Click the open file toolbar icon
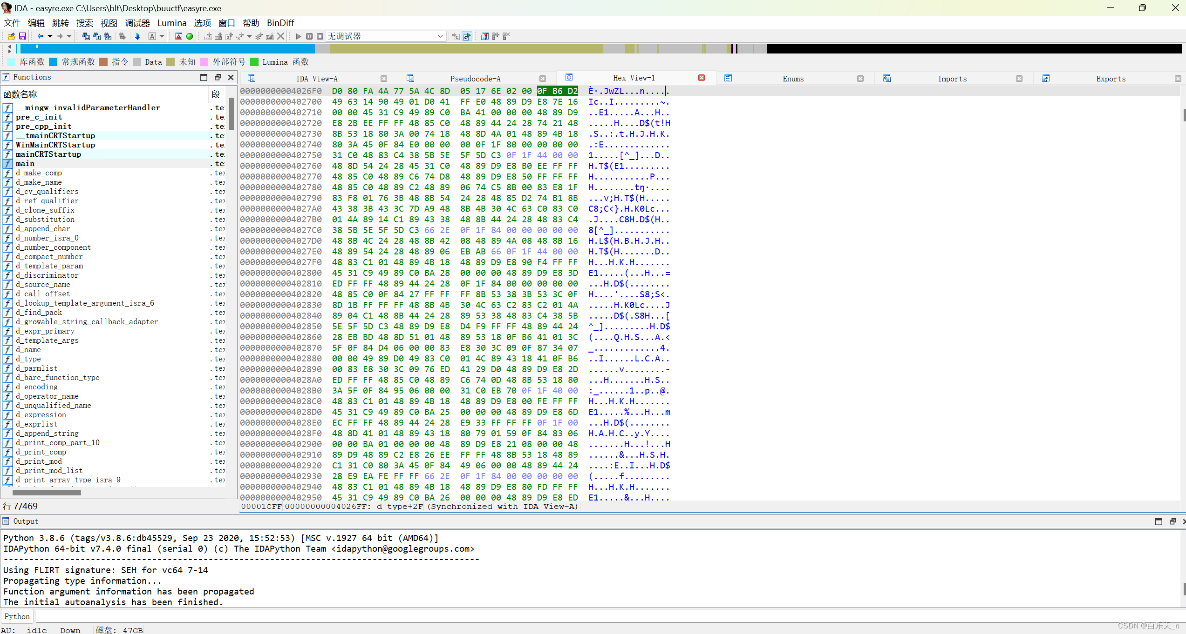This screenshot has width=1186, height=634. pyautogui.click(x=11, y=36)
